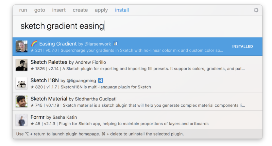Viewport: 272px width, 146px height.
Task: Choose the Sketch Material plugin result
Action: [x=137, y=102]
